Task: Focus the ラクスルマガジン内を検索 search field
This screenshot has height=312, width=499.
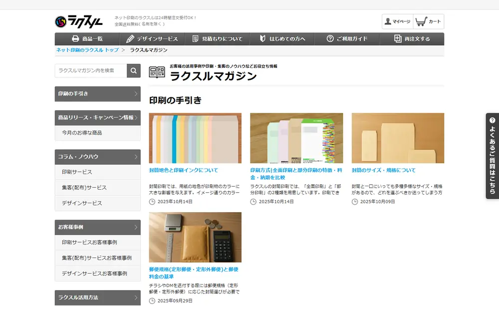Action: 91,70
